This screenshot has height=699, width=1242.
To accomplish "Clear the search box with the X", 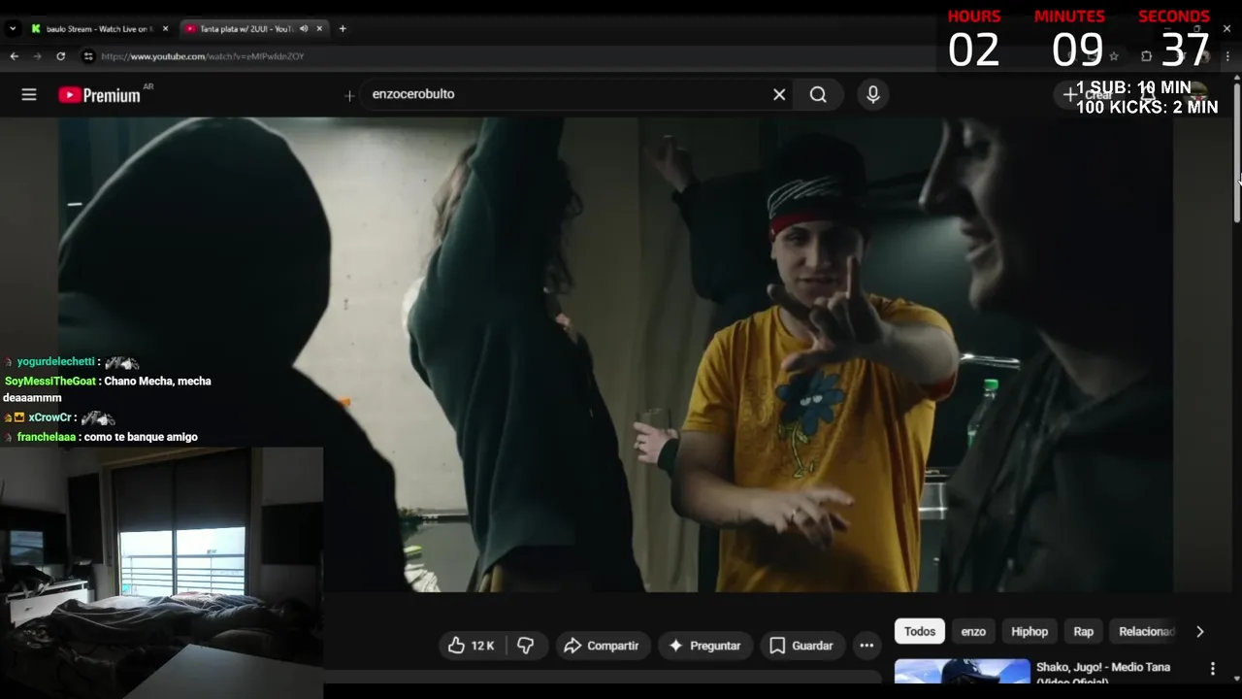I will 779,94.
